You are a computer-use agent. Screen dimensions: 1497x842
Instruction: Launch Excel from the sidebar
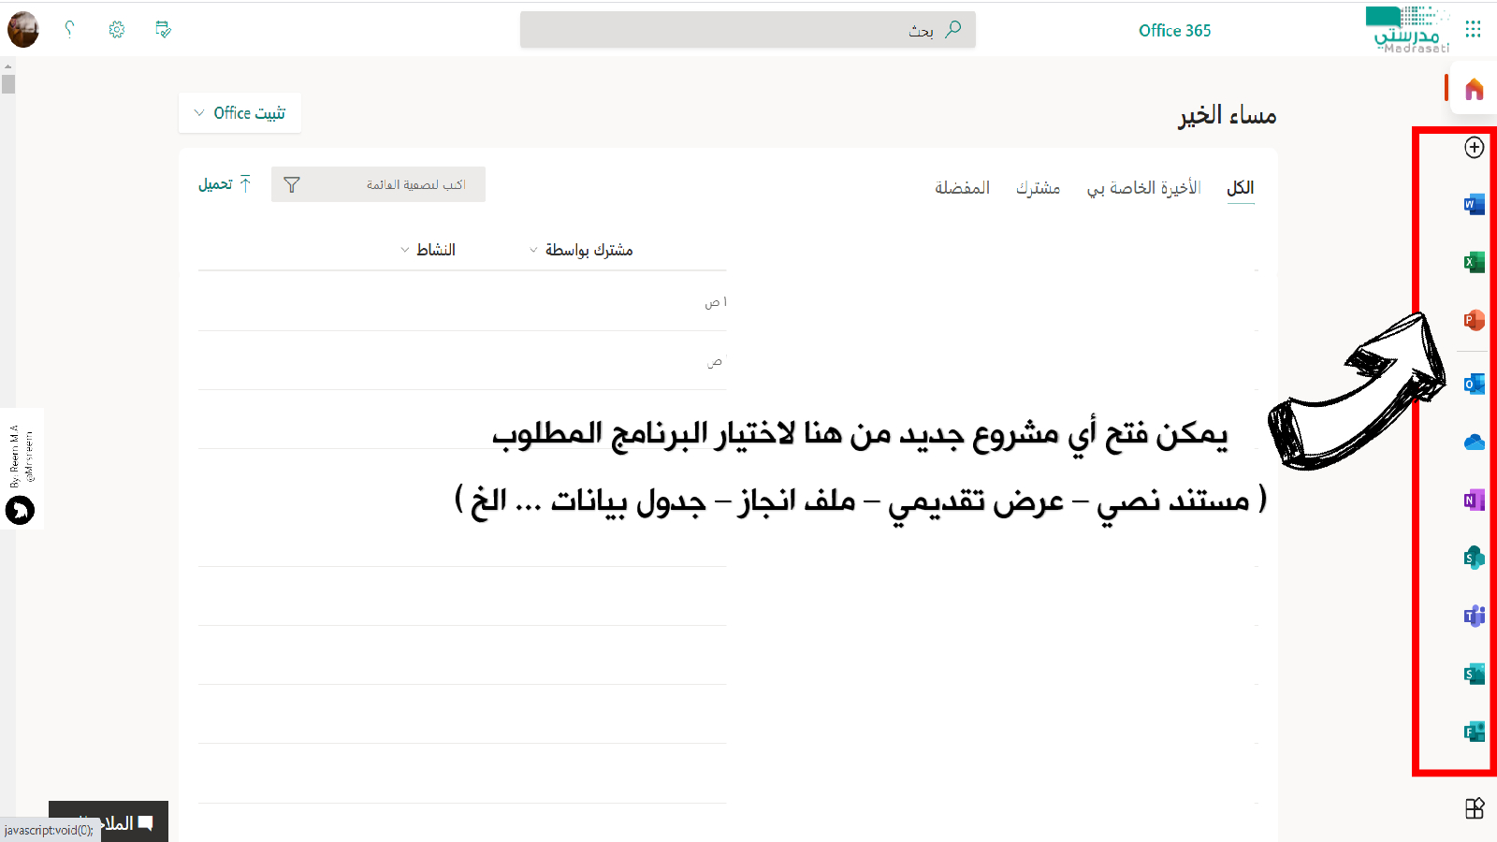coord(1474,263)
